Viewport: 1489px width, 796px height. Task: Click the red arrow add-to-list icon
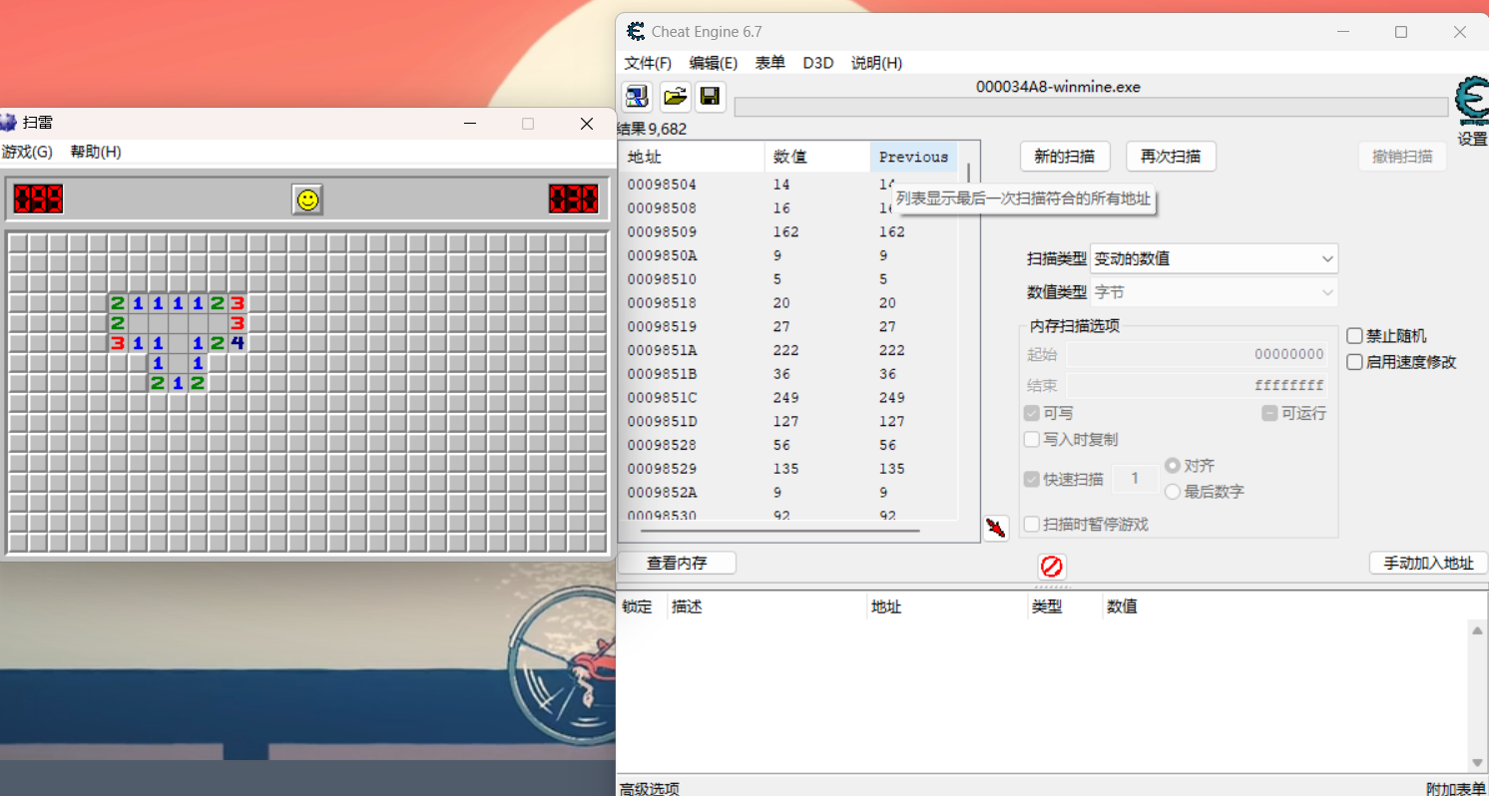coord(995,528)
